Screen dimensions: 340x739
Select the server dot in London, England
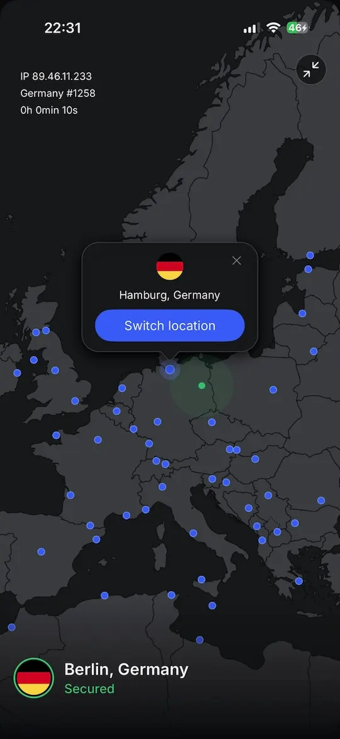coord(75,401)
